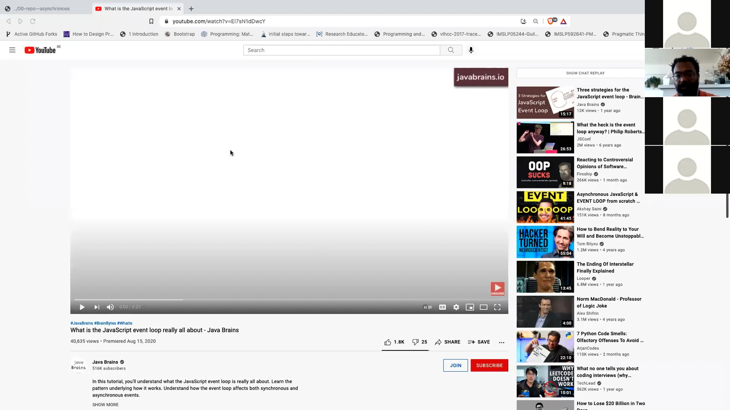Bookmark this page
The width and height of the screenshot is (730, 410).
pyautogui.click(x=151, y=21)
